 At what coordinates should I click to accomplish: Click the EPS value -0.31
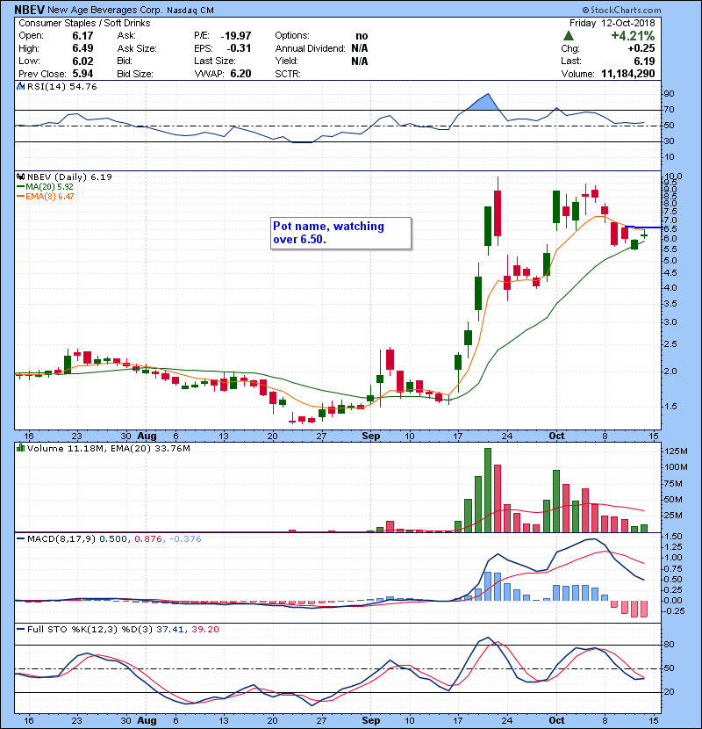coord(239,48)
